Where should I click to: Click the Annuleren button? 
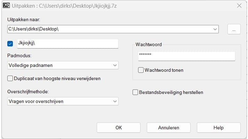pyautogui.click(x=168, y=128)
